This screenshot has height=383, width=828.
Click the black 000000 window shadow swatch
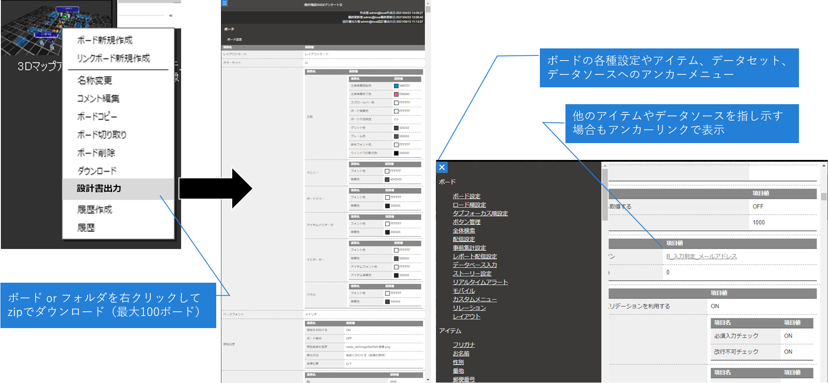tap(396, 153)
